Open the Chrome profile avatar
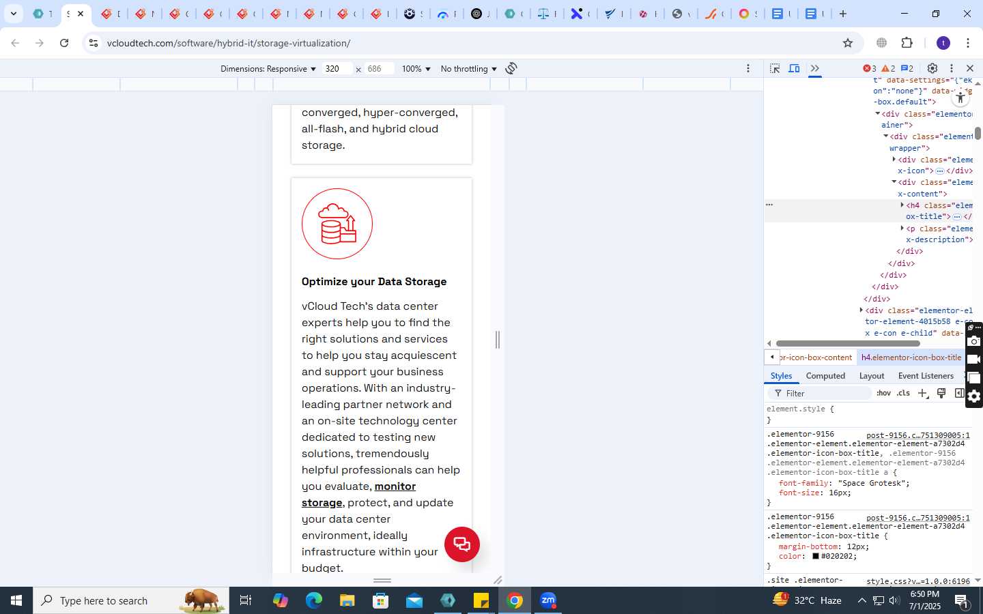983x614 pixels. tap(943, 43)
